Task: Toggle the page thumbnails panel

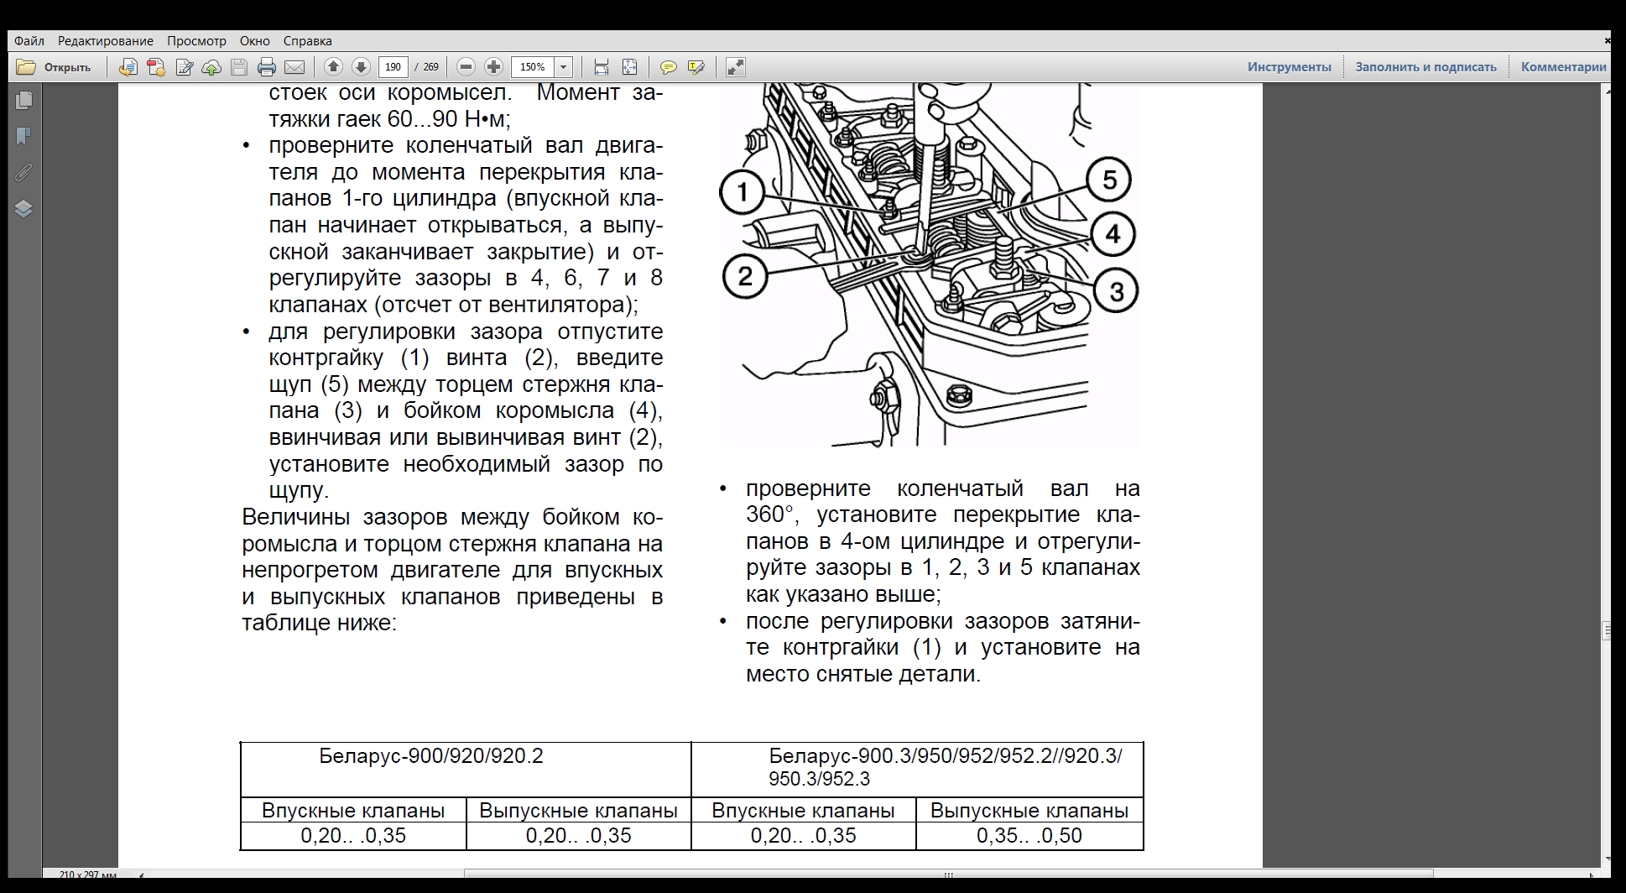Action: pyautogui.click(x=23, y=100)
